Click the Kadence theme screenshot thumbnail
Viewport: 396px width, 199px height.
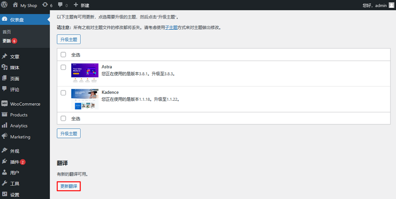pyautogui.click(x=85, y=99)
